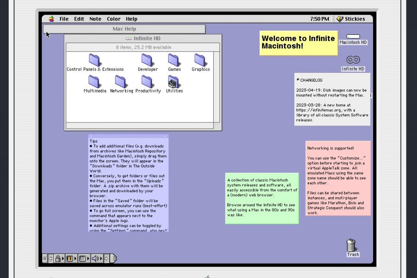The width and height of the screenshot is (417, 278).
Task: Click the monitor resolution module in the Control Strip
Action: coord(83,258)
